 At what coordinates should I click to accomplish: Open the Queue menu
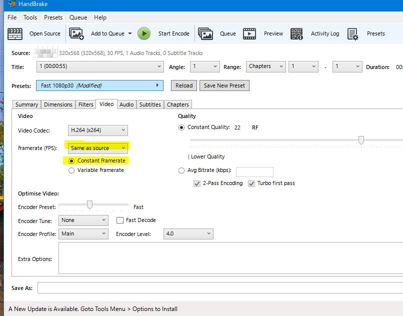click(x=78, y=17)
